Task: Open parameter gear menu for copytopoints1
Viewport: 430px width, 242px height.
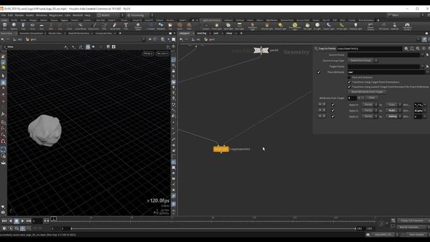Action: click(406, 48)
